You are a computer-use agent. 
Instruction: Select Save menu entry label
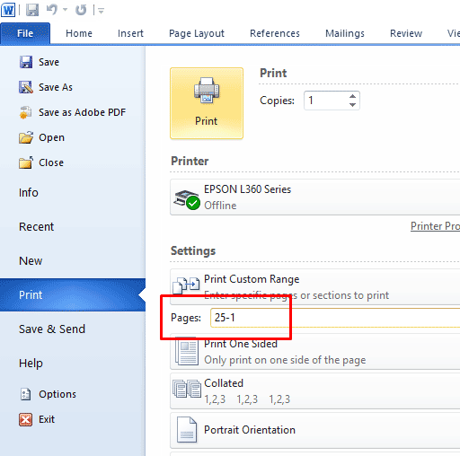pos(49,62)
